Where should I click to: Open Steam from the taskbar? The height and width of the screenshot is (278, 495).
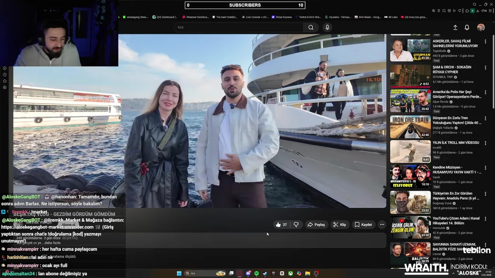click(x=265, y=273)
